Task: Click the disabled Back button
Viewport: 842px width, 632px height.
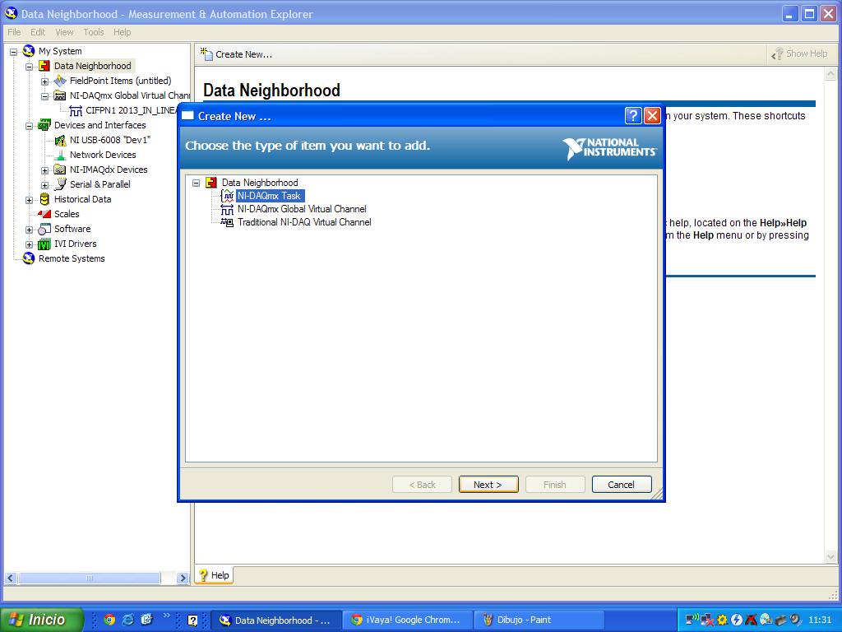Action: (422, 484)
